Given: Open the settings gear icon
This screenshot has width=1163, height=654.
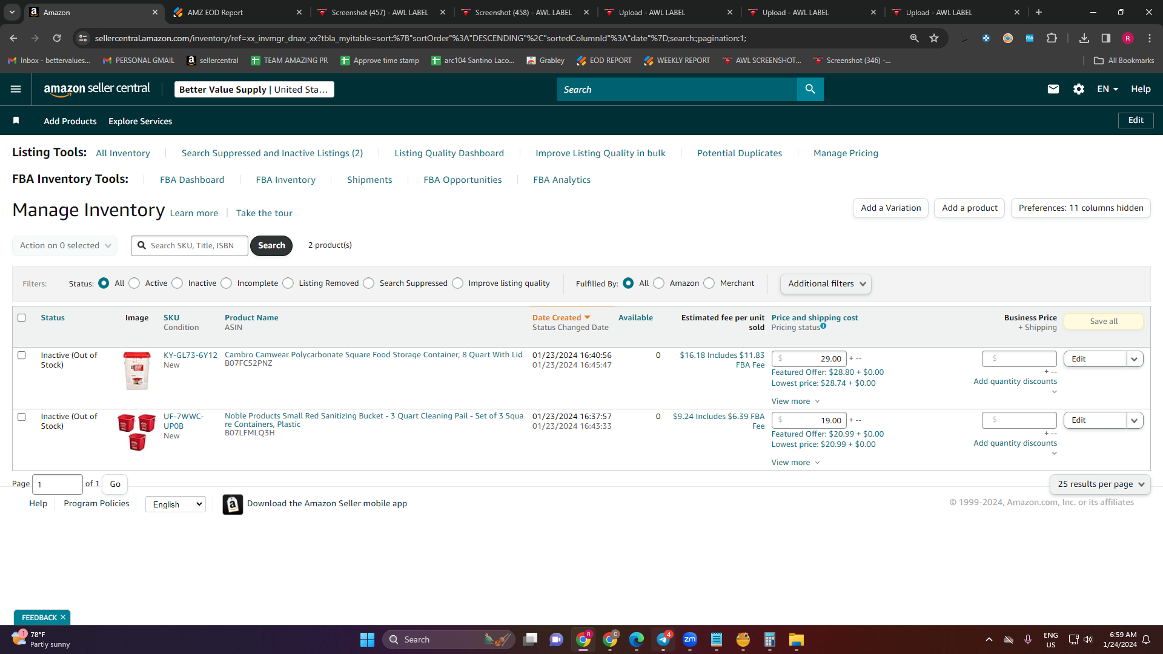Looking at the screenshot, I should pos(1079,89).
